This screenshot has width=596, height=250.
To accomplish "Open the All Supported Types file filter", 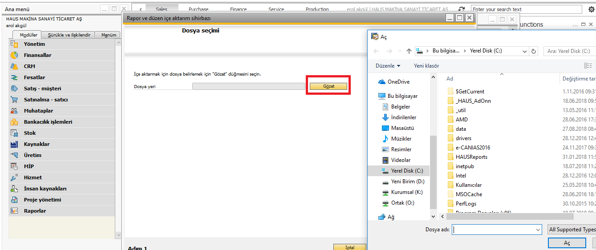I will coord(572,230).
